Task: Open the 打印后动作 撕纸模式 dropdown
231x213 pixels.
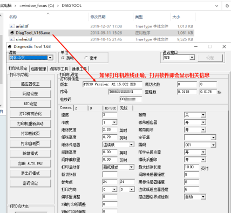Action: [x=132, y=167]
